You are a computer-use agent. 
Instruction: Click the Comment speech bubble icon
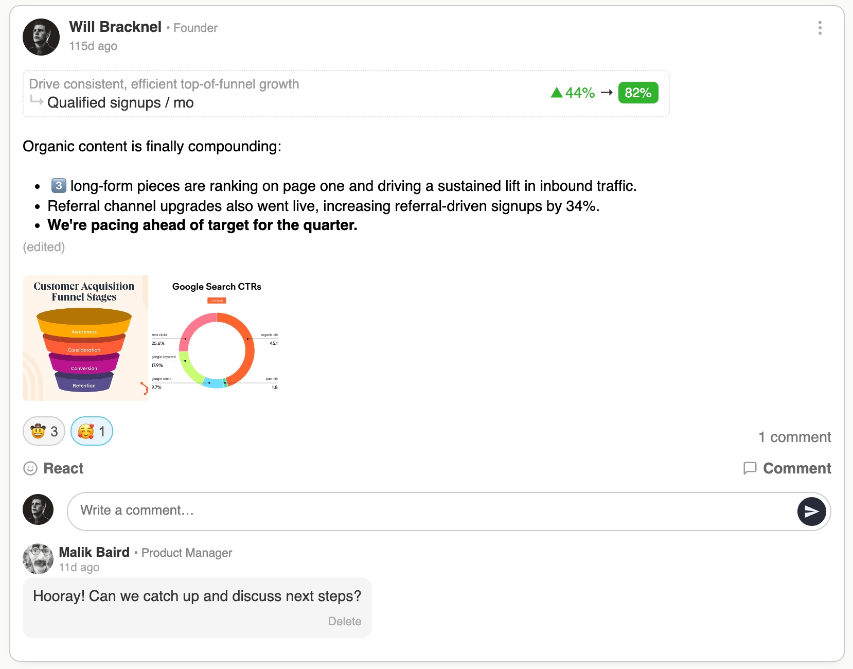[x=750, y=468]
